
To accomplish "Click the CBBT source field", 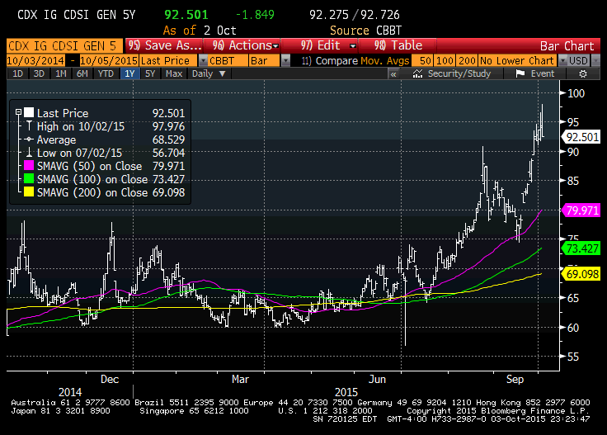I will (x=228, y=61).
